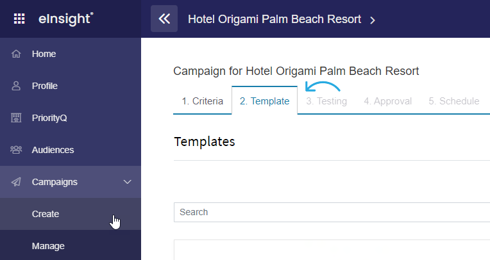This screenshot has height=260, width=490.
Task: Select the 2. Template tab
Action: pos(264,101)
